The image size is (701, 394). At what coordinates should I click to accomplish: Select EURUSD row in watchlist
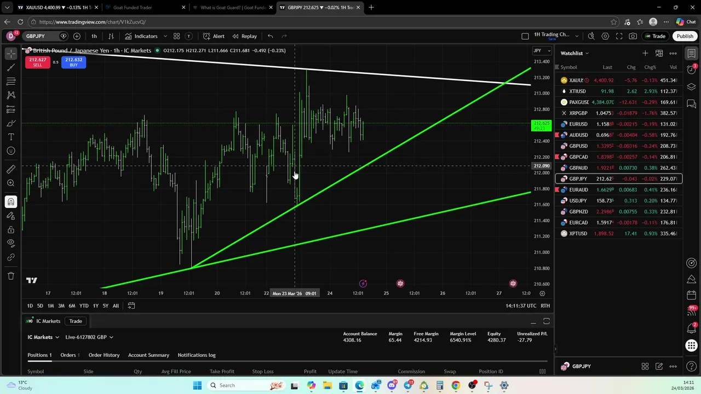(619, 124)
